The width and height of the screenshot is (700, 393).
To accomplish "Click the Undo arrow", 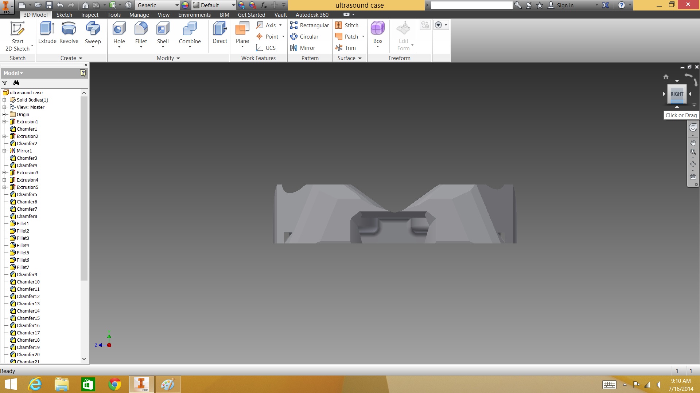I will click(60, 5).
